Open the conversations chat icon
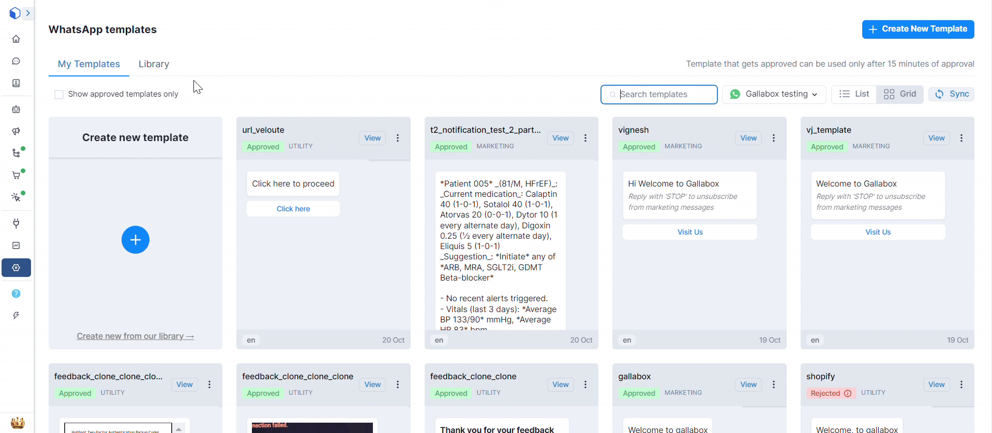The image size is (992, 433). (x=16, y=61)
